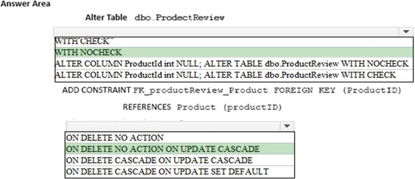Open the first dropdown arrow under Alter Table
Image resolution: width=415 pixels, height=179 pixels.
[x=406, y=32]
